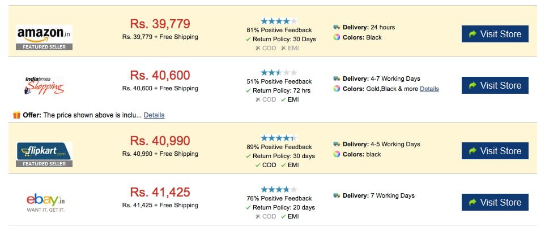The height and width of the screenshot is (231, 545).
Task: Visit Store for Flipkart listing
Action: tap(495, 151)
